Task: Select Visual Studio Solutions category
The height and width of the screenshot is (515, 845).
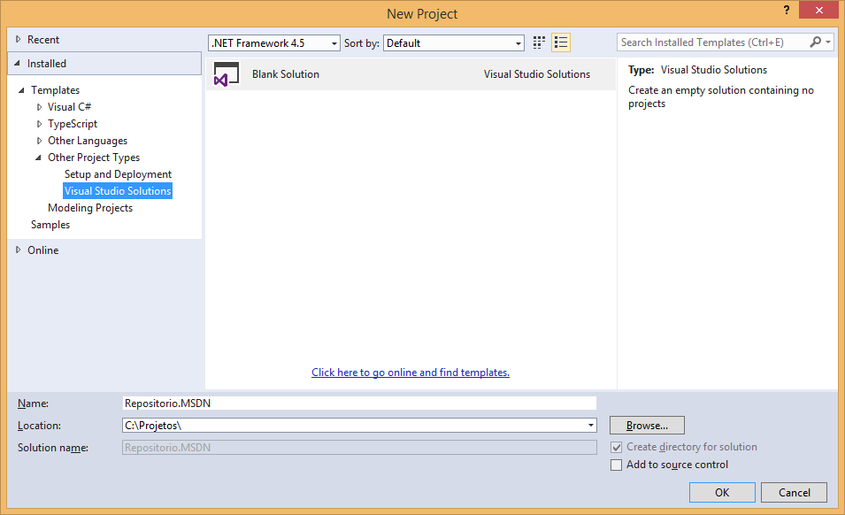Action: pos(118,191)
